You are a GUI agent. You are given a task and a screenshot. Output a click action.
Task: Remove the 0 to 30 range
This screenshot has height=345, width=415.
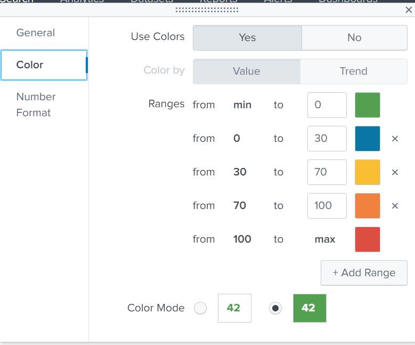pos(395,139)
